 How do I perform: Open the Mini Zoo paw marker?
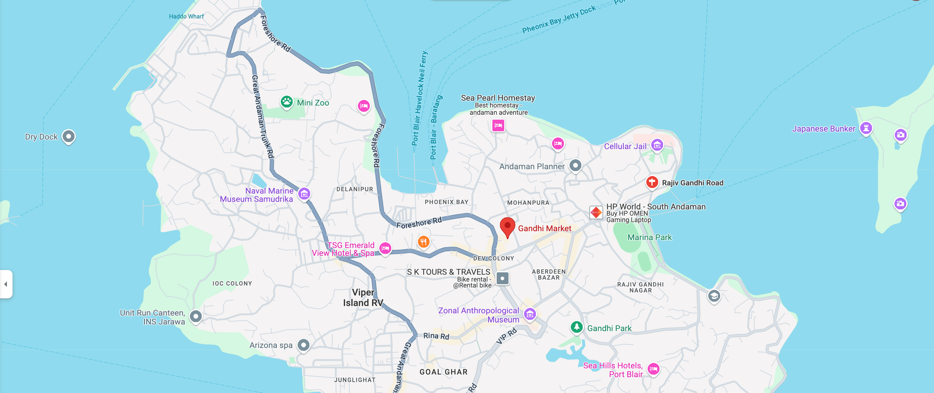pos(286,102)
